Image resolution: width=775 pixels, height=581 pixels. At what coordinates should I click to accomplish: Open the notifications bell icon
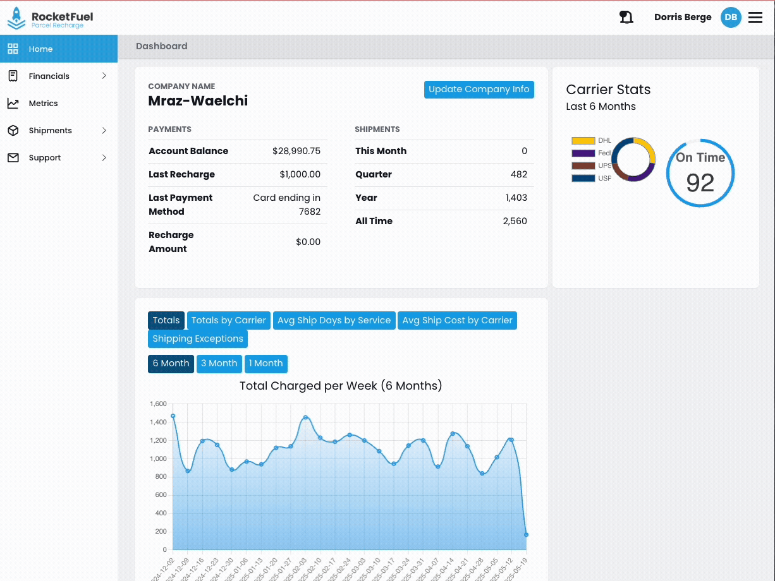point(626,17)
